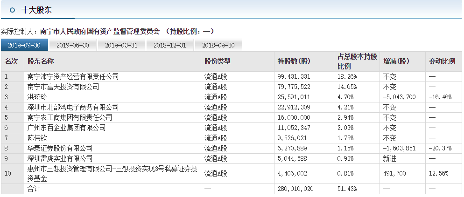This screenshot has height=197, width=464.
Task: Select shareholder 深圳市北部湾电子商务有限公司
Action: (73, 107)
